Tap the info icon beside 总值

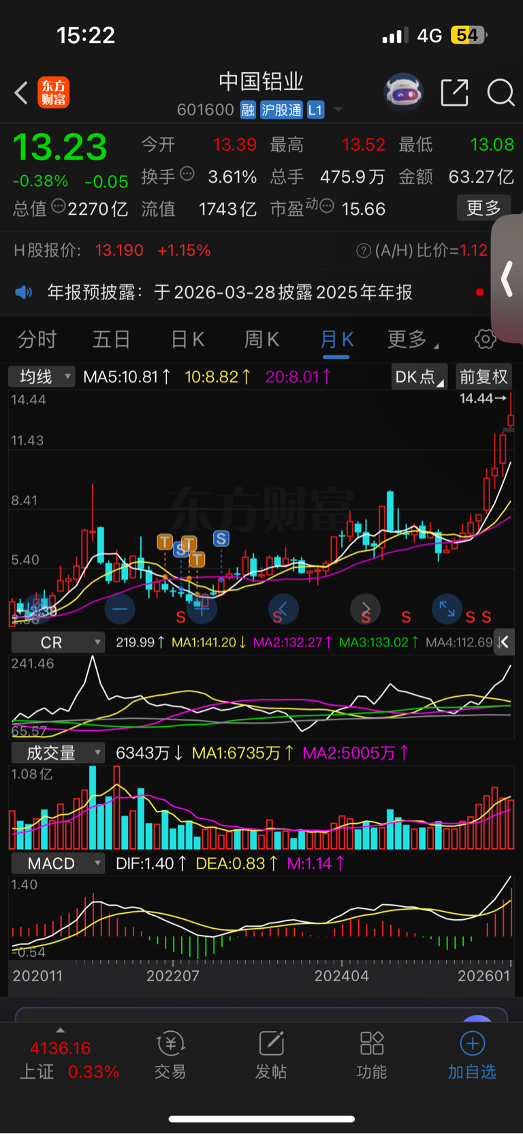tap(59, 205)
